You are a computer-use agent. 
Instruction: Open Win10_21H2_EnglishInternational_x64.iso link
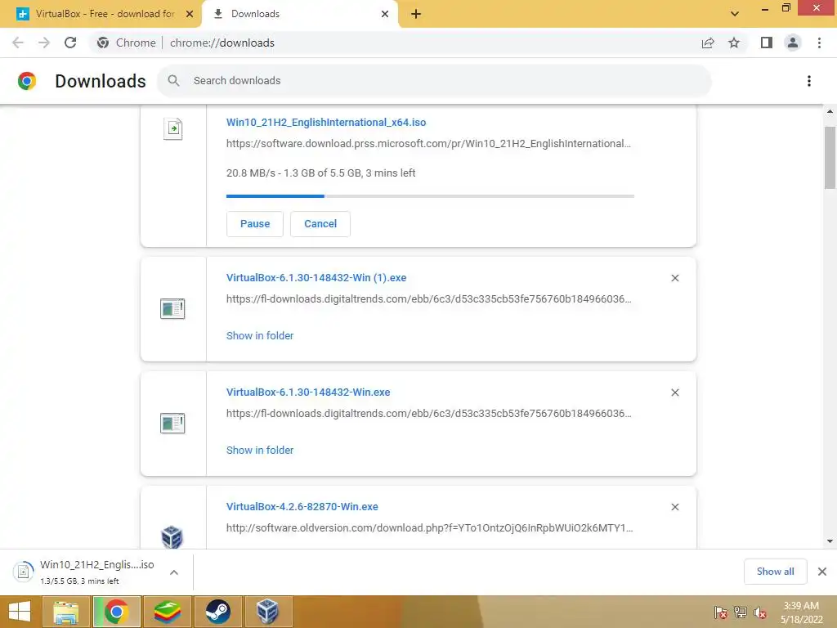click(x=326, y=123)
